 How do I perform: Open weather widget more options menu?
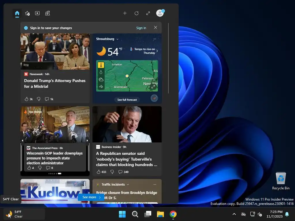(x=155, y=39)
